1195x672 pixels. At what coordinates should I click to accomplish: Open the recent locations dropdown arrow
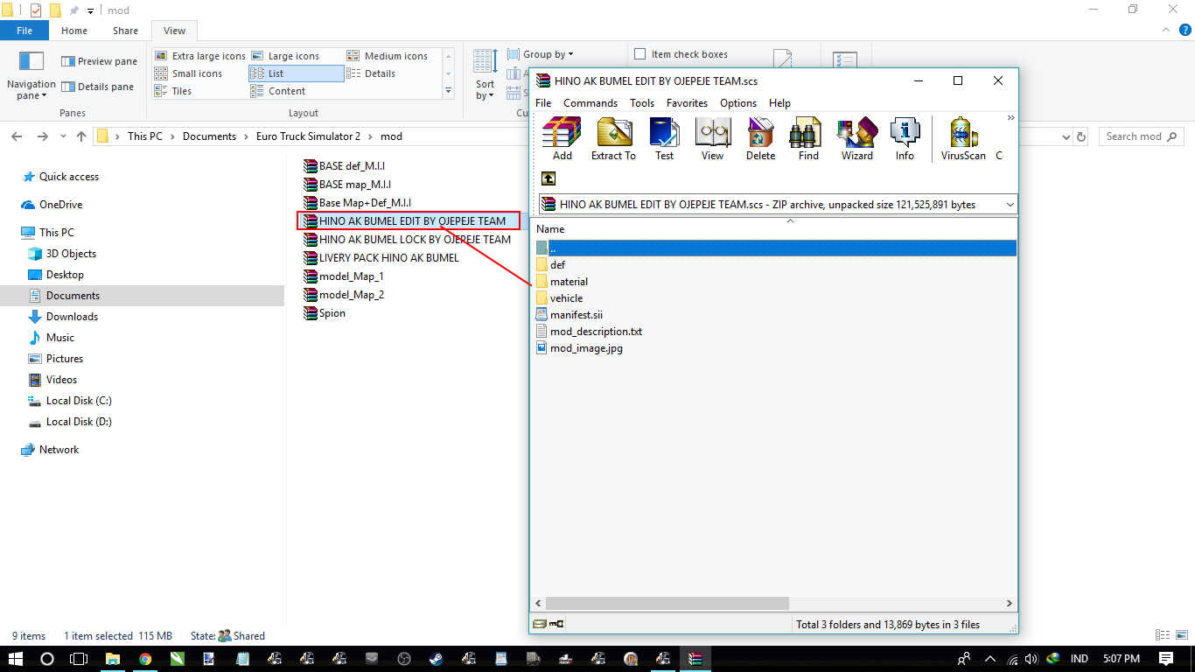click(63, 136)
